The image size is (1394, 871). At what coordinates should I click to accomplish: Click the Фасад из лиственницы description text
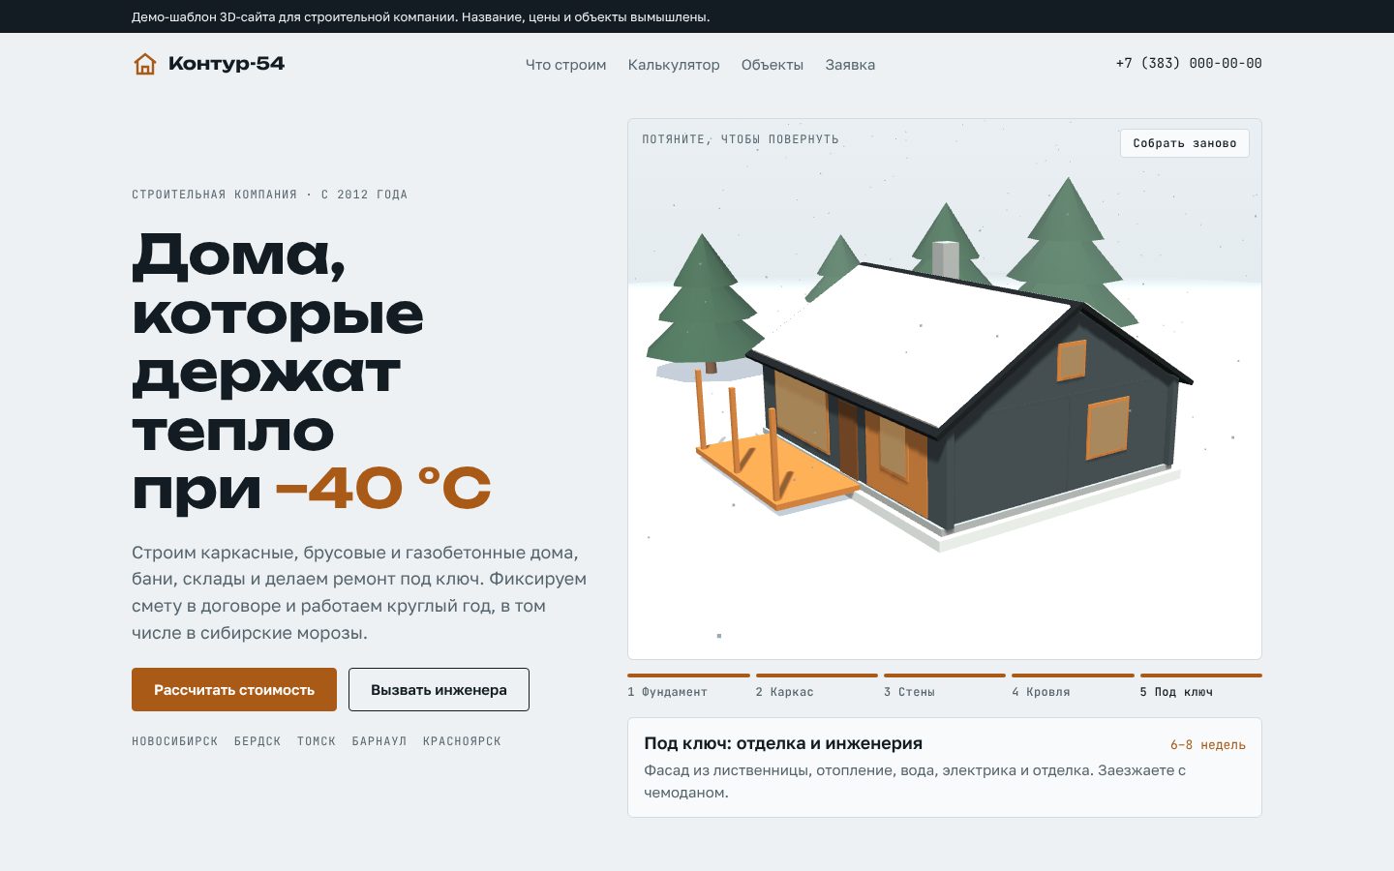click(915, 781)
